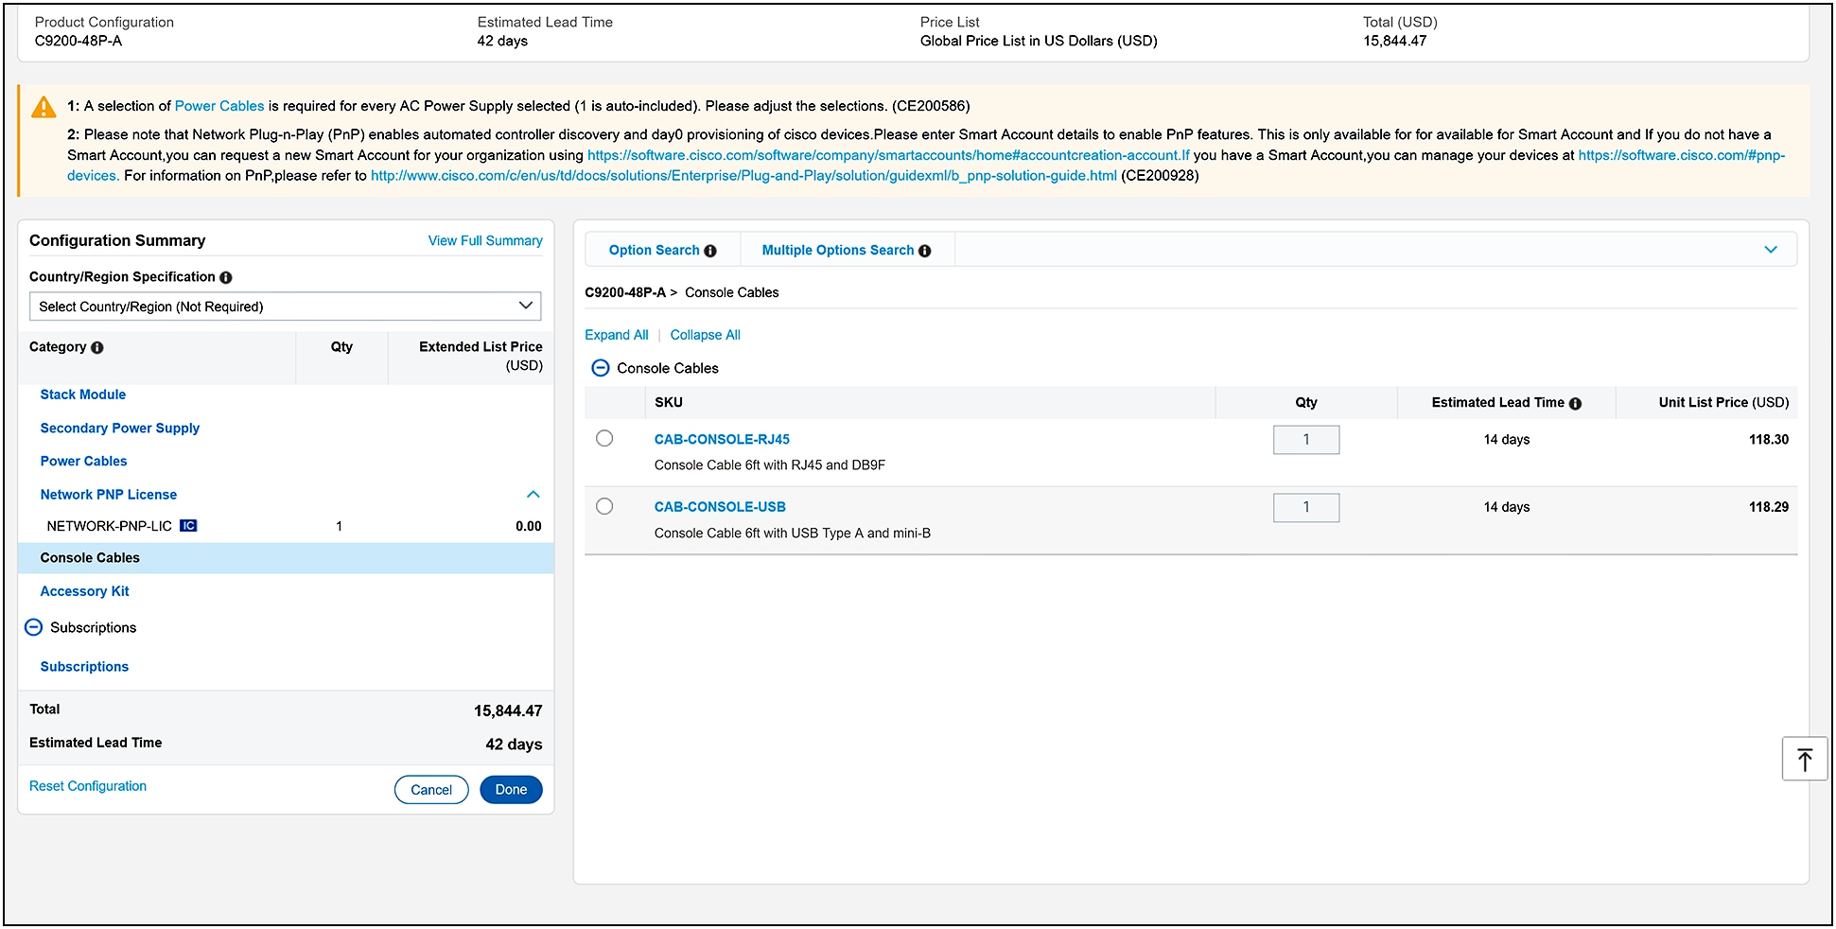Click quantity field for CAB-CONSOLE-RJ45
This screenshot has width=1836, height=929.
(x=1306, y=440)
